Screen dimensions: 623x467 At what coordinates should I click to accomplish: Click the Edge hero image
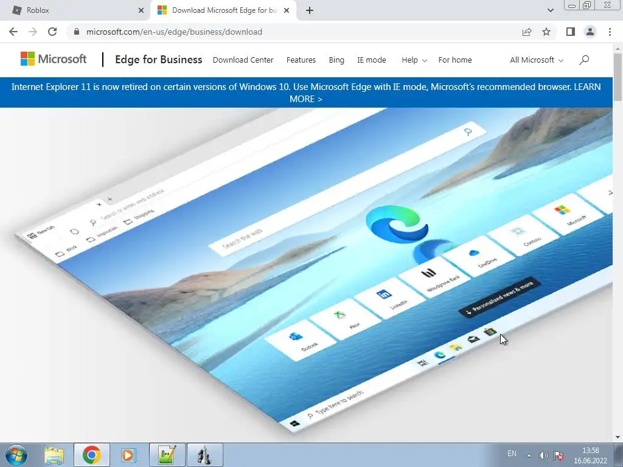point(306,274)
